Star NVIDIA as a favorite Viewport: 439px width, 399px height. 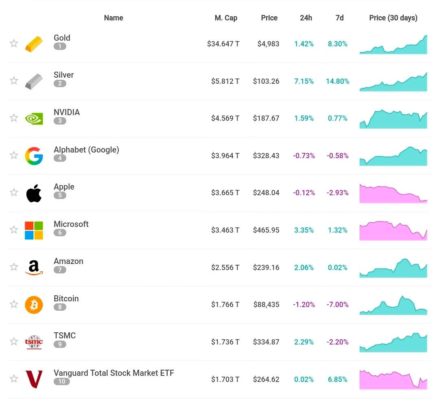click(x=14, y=118)
